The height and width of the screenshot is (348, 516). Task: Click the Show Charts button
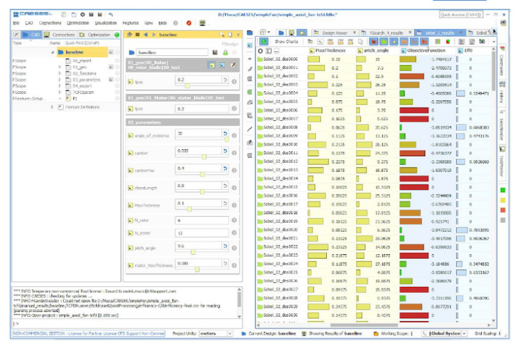pyautogui.click(x=286, y=41)
